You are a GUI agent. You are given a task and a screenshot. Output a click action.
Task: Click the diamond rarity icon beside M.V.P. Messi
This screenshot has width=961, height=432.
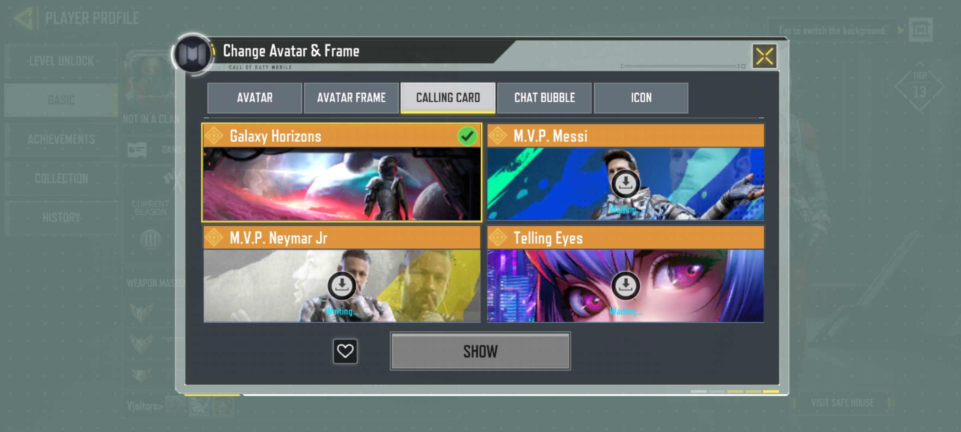pyautogui.click(x=498, y=136)
